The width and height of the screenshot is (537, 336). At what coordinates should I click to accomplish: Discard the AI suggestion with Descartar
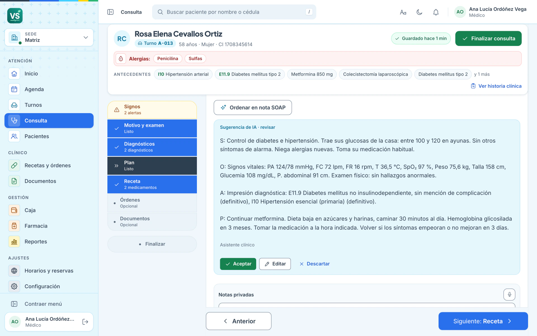tap(315, 264)
